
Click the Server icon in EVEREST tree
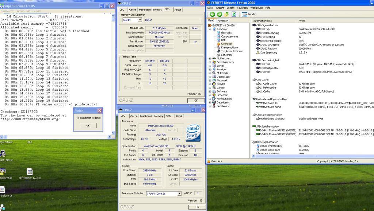point(214,66)
